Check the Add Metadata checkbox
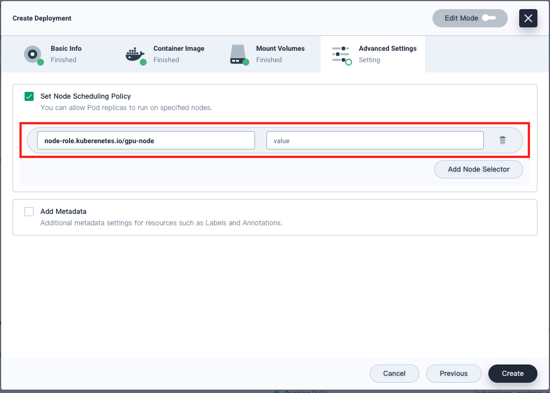 coord(29,212)
